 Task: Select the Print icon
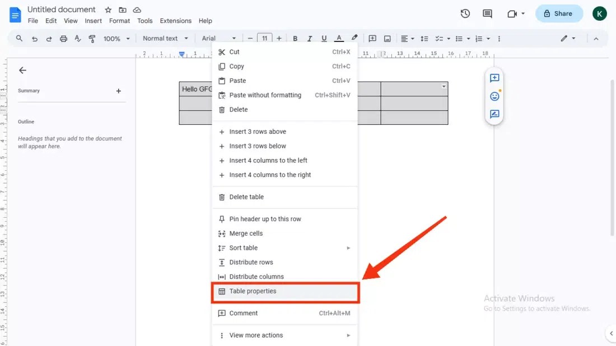[x=63, y=38]
